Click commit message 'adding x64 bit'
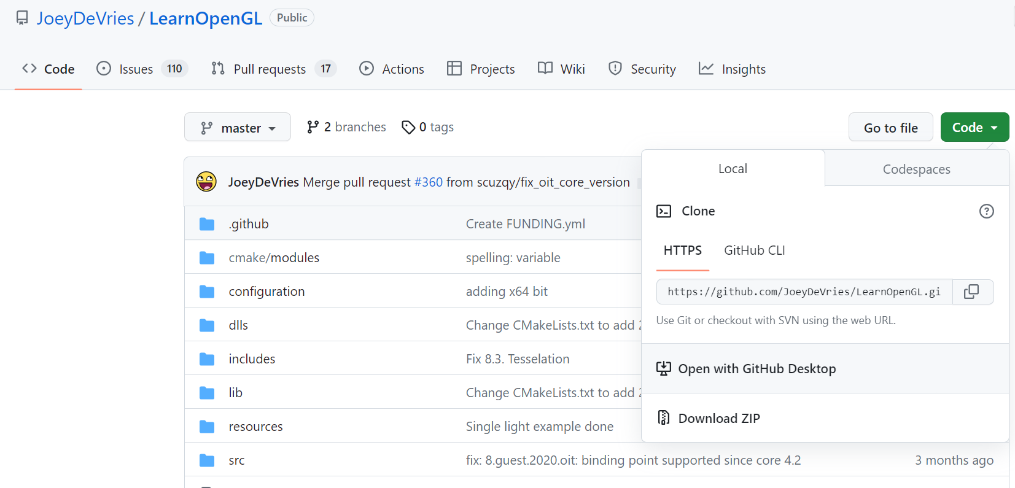1015x488 pixels. coord(507,292)
